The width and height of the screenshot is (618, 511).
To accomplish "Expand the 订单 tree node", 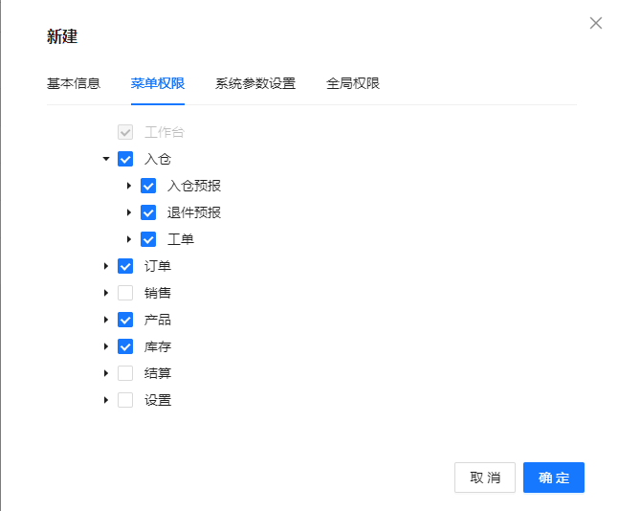I will tap(106, 266).
